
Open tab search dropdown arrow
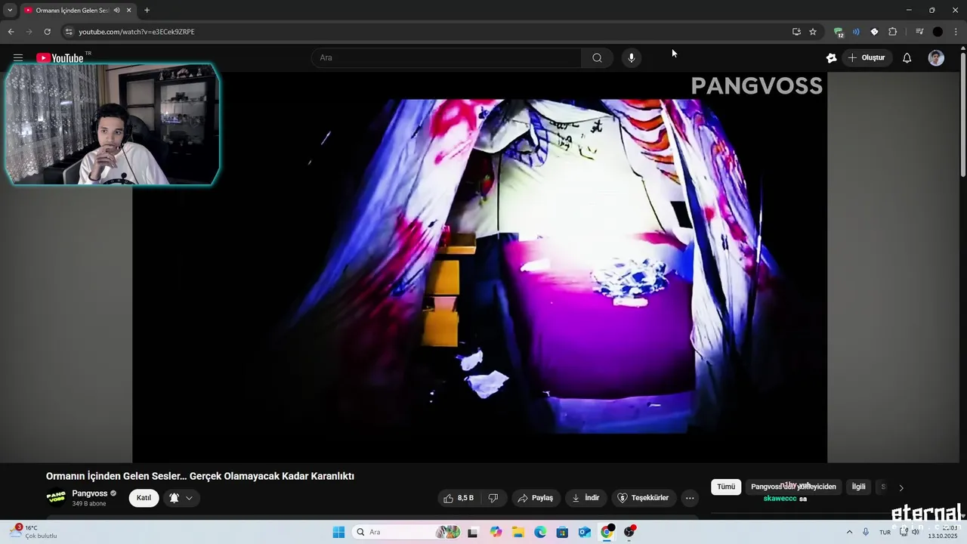click(x=10, y=11)
